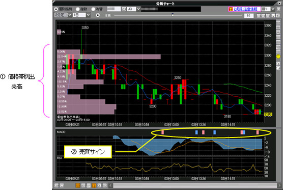This screenshot has height=190, width=283.
Task: Open the 3分足 timeframe dropdown
Action: pyautogui.click(x=70, y=15)
